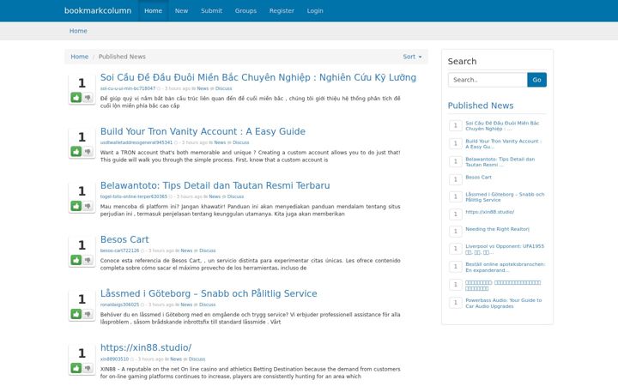Upvote the xin88.studio story
Image resolution: width=618 pixels, height=386 pixels.
coord(76,368)
